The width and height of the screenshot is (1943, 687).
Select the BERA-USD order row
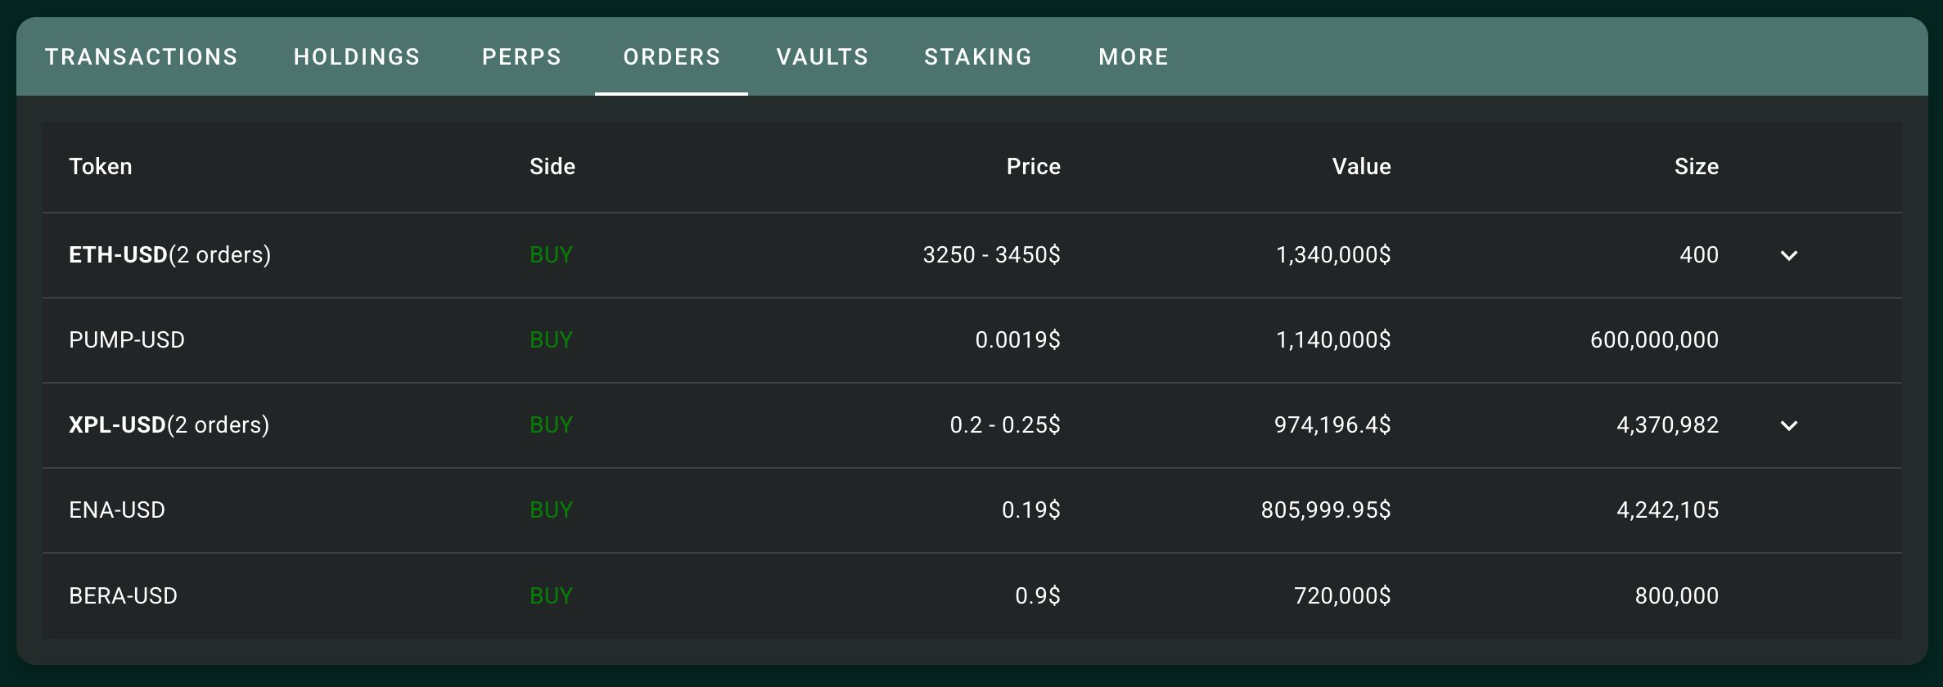[x=123, y=595]
